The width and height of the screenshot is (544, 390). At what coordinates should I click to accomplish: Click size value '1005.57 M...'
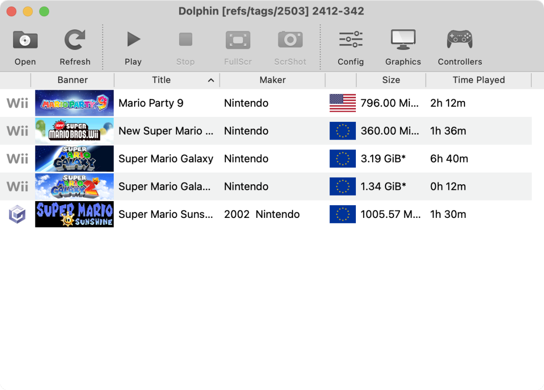click(x=391, y=214)
